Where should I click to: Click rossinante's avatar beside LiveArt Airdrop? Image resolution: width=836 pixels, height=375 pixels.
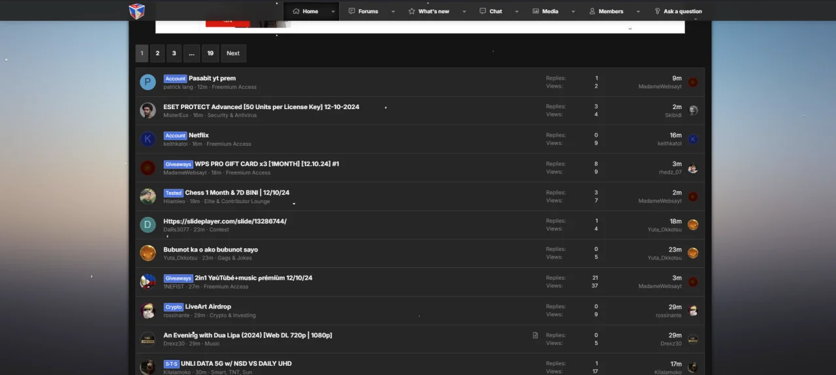[148, 310]
